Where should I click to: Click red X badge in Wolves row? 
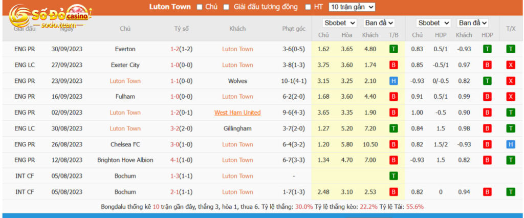(x=510, y=81)
